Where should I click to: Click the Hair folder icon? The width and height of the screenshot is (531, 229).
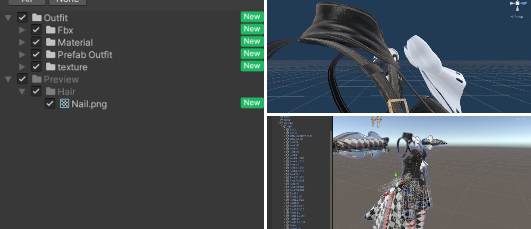coord(50,92)
